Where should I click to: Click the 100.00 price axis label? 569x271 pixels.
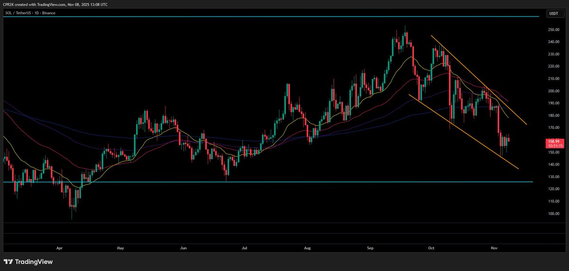[x=554, y=214]
